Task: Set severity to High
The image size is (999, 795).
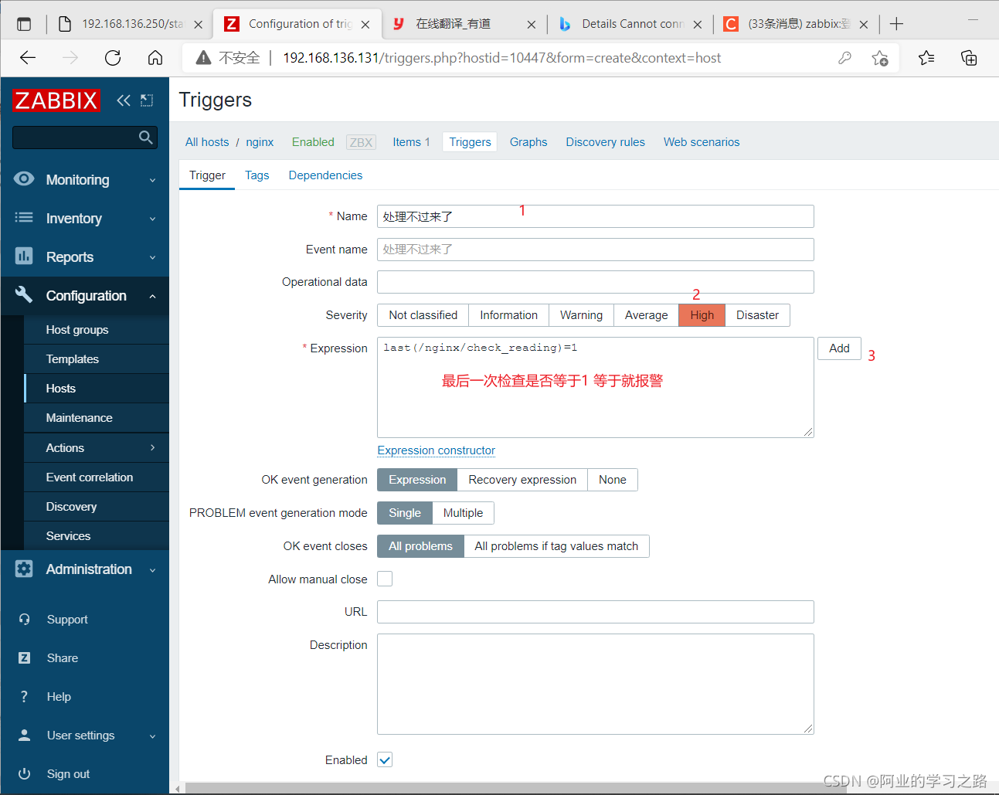Action: click(702, 315)
